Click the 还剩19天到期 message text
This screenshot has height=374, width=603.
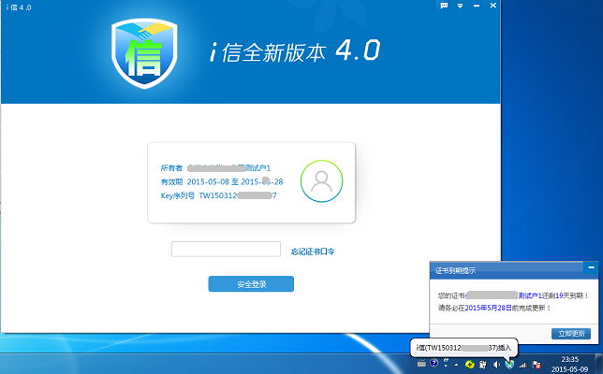pyautogui.click(x=564, y=295)
